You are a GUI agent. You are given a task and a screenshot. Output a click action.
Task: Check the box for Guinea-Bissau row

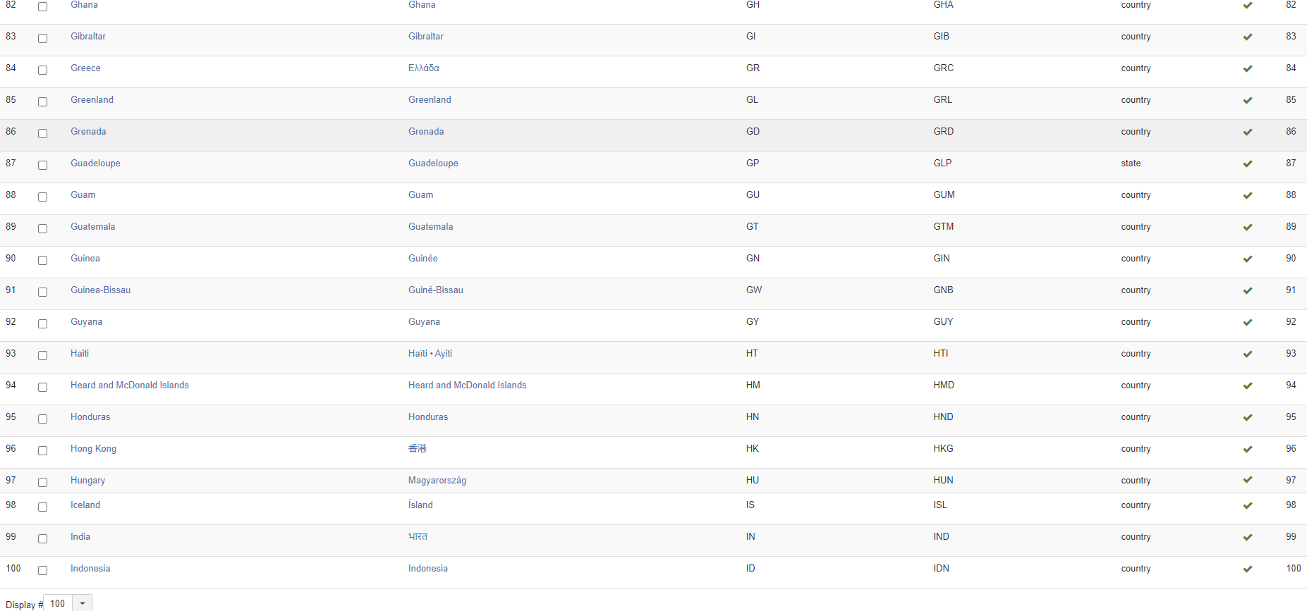(x=42, y=292)
